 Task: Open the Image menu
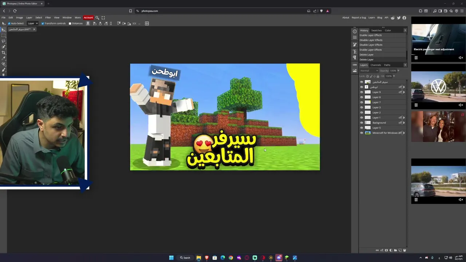pos(19,17)
